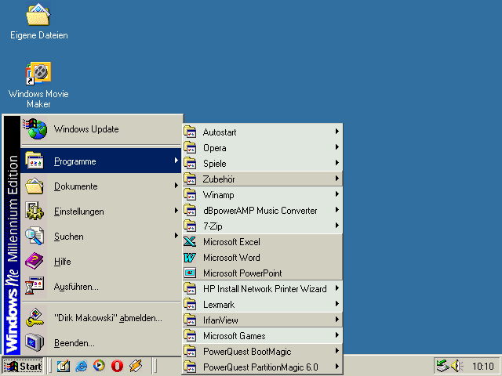Open the Zubehör program group
The image size is (502, 376).
coord(263,179)
